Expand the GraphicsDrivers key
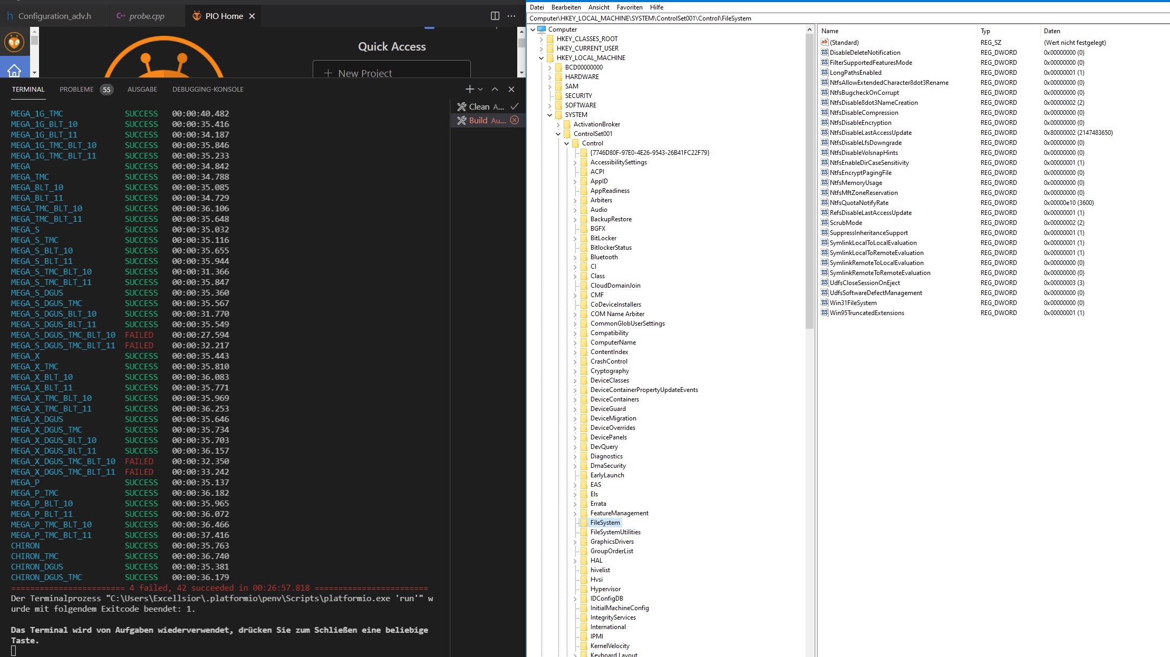This screenshot has height=657, width=1170. [575, 542]
